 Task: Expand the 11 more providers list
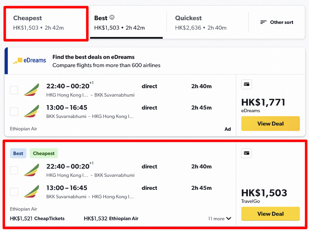pyautogui.click(x=219, y=219)
